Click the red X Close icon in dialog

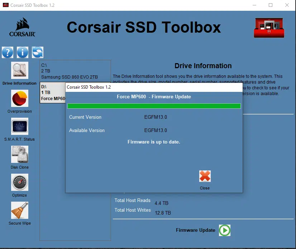tap(205, 176)
